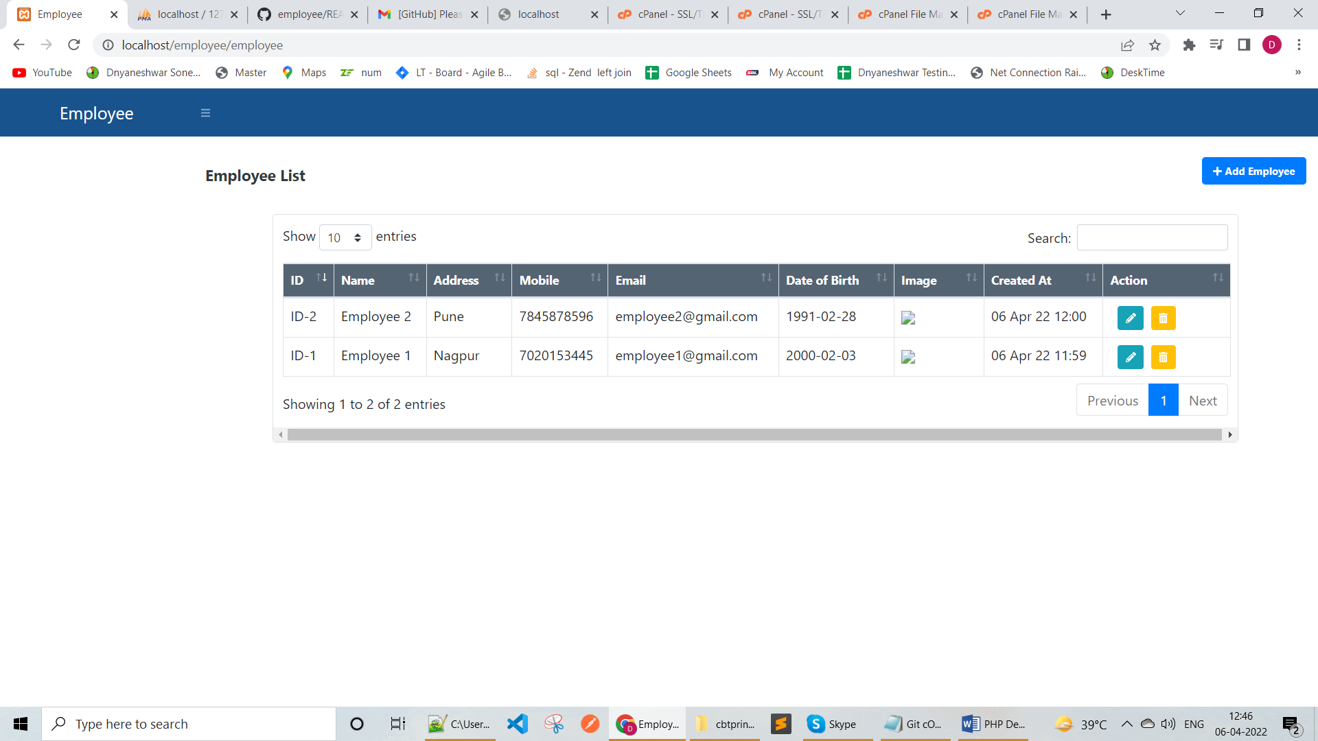Click the Add Employee button
The image size is (1318, 741).
coord(1253,171)
